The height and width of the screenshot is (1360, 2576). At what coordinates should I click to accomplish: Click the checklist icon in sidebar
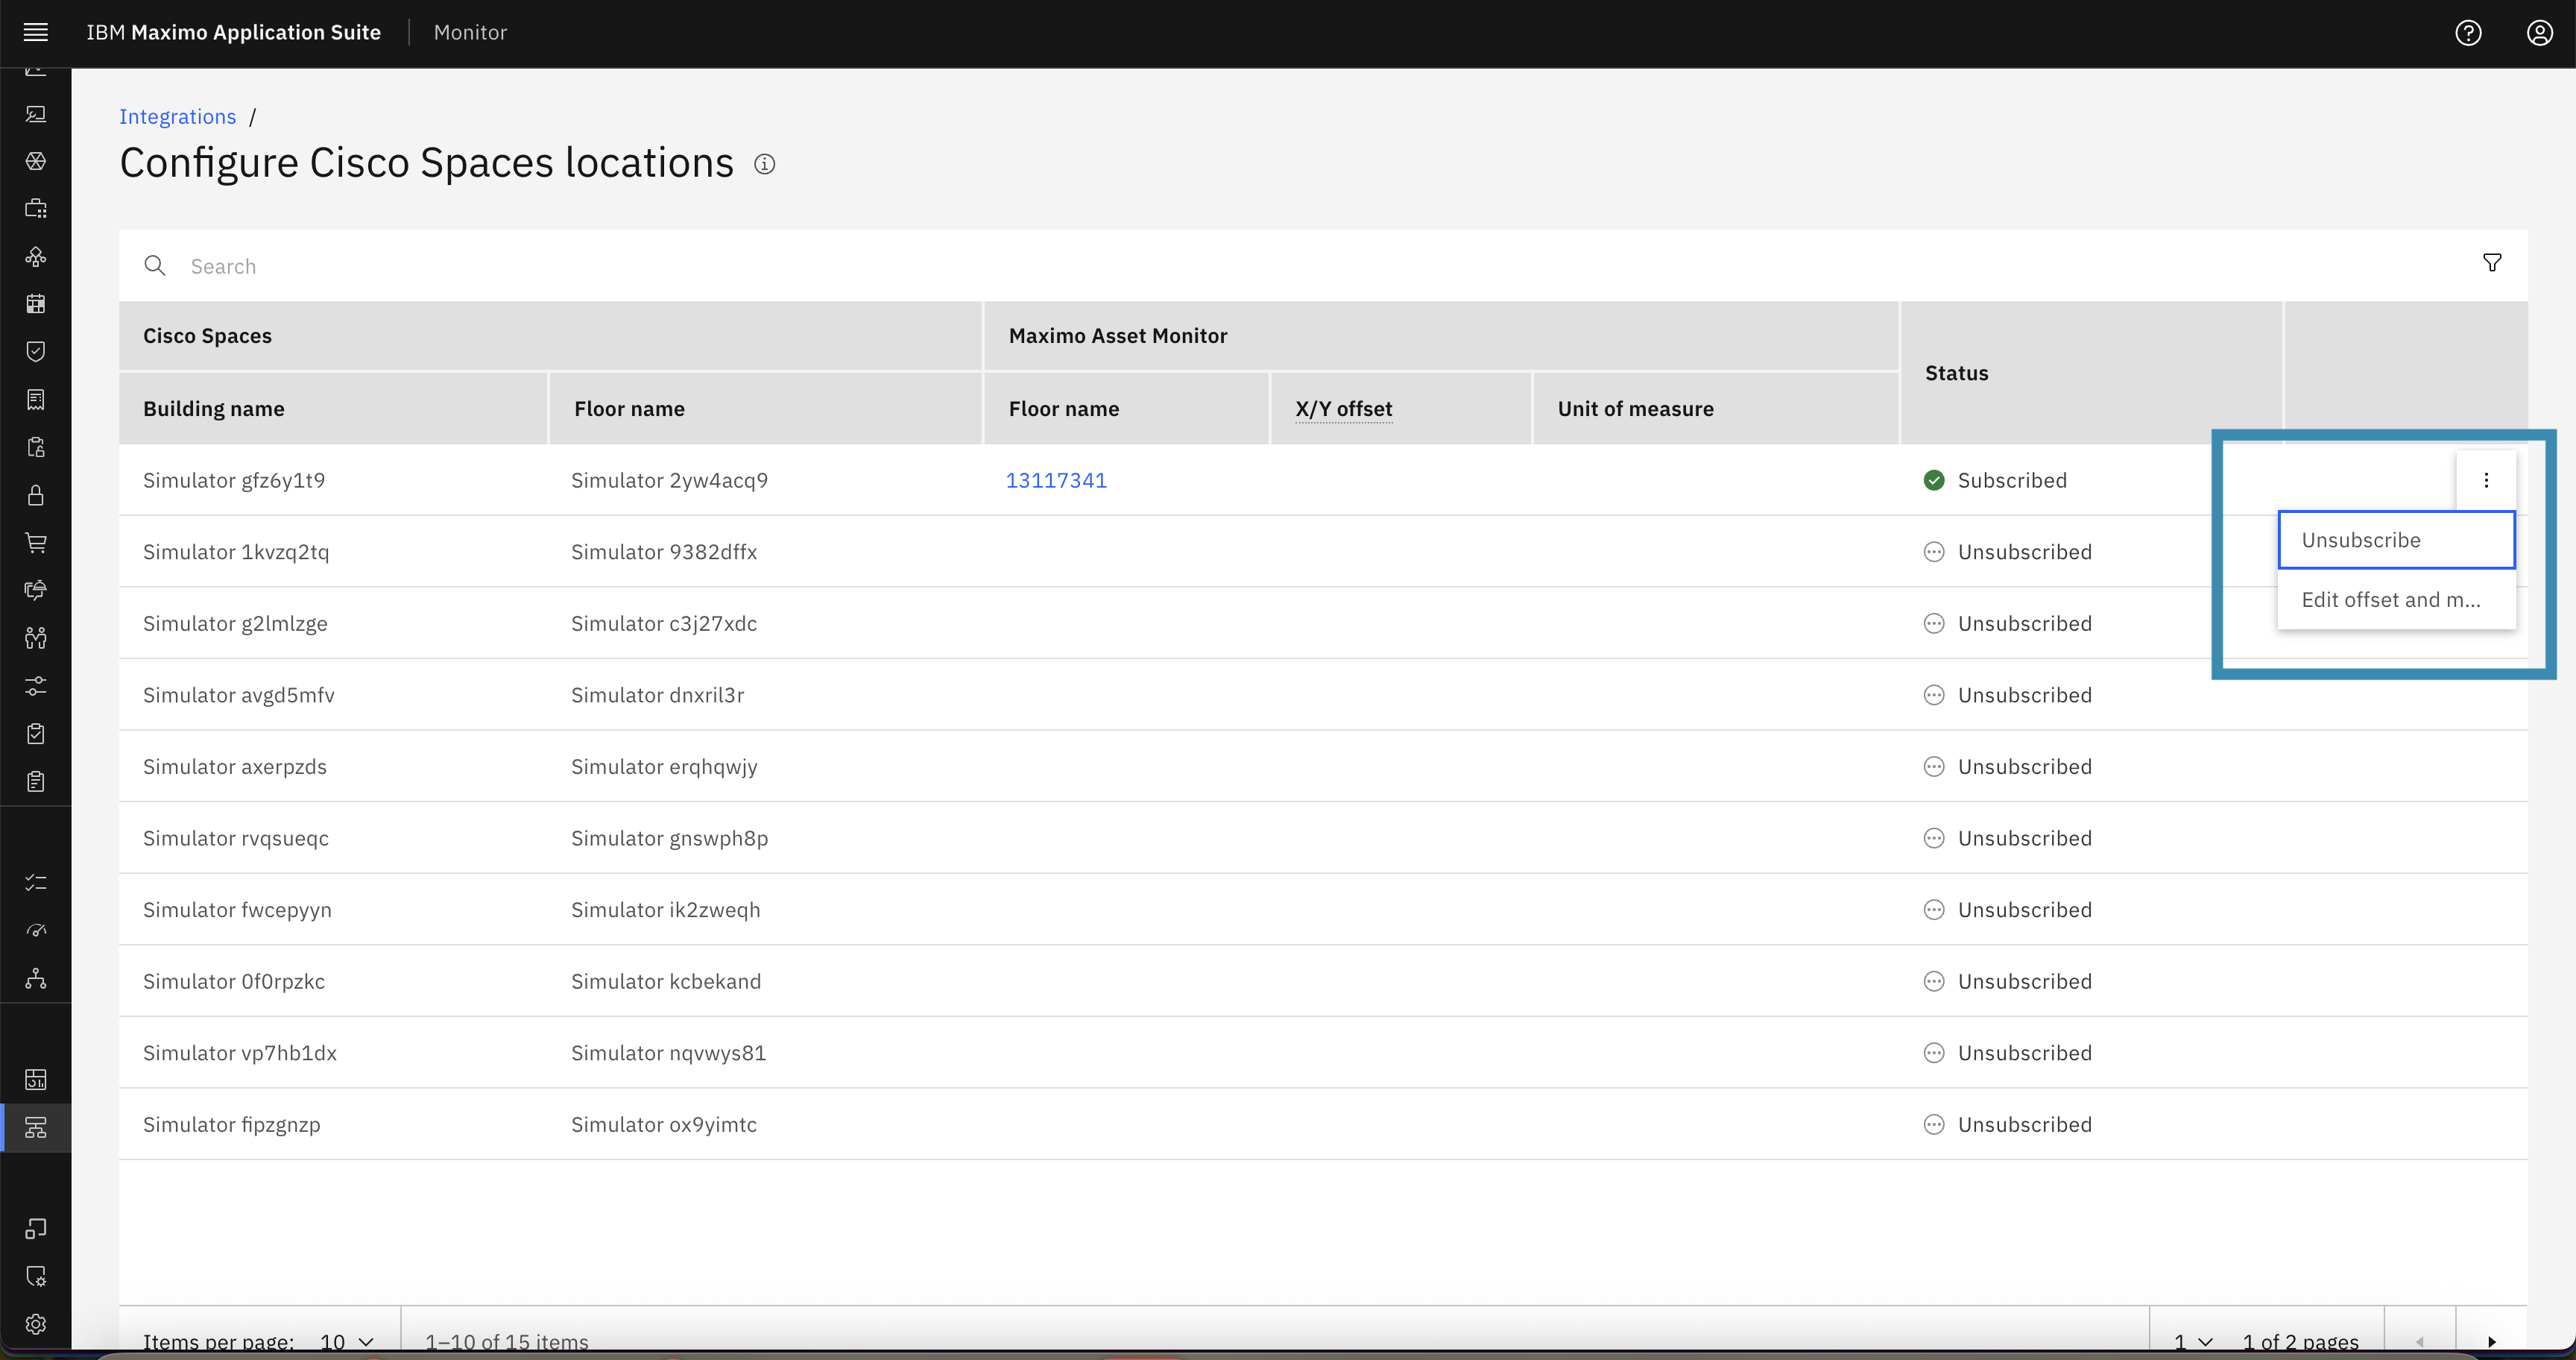click(x=36, y=882)
